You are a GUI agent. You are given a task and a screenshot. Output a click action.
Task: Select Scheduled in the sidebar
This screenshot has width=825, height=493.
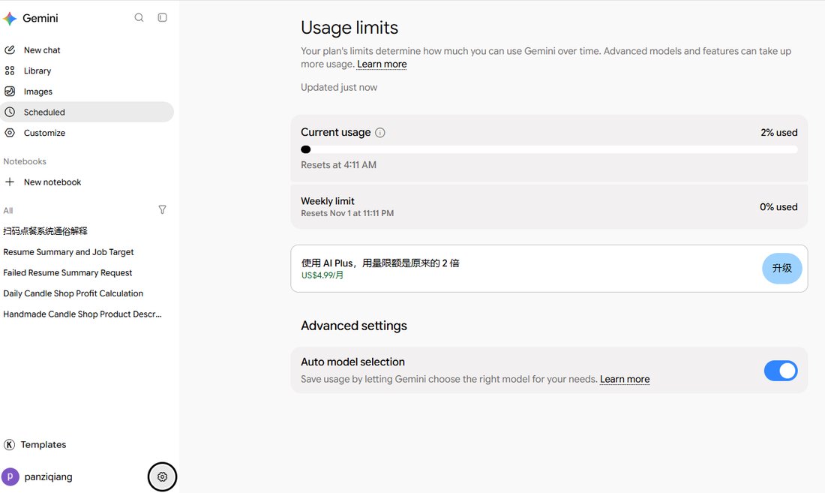(x=87, y=112)
